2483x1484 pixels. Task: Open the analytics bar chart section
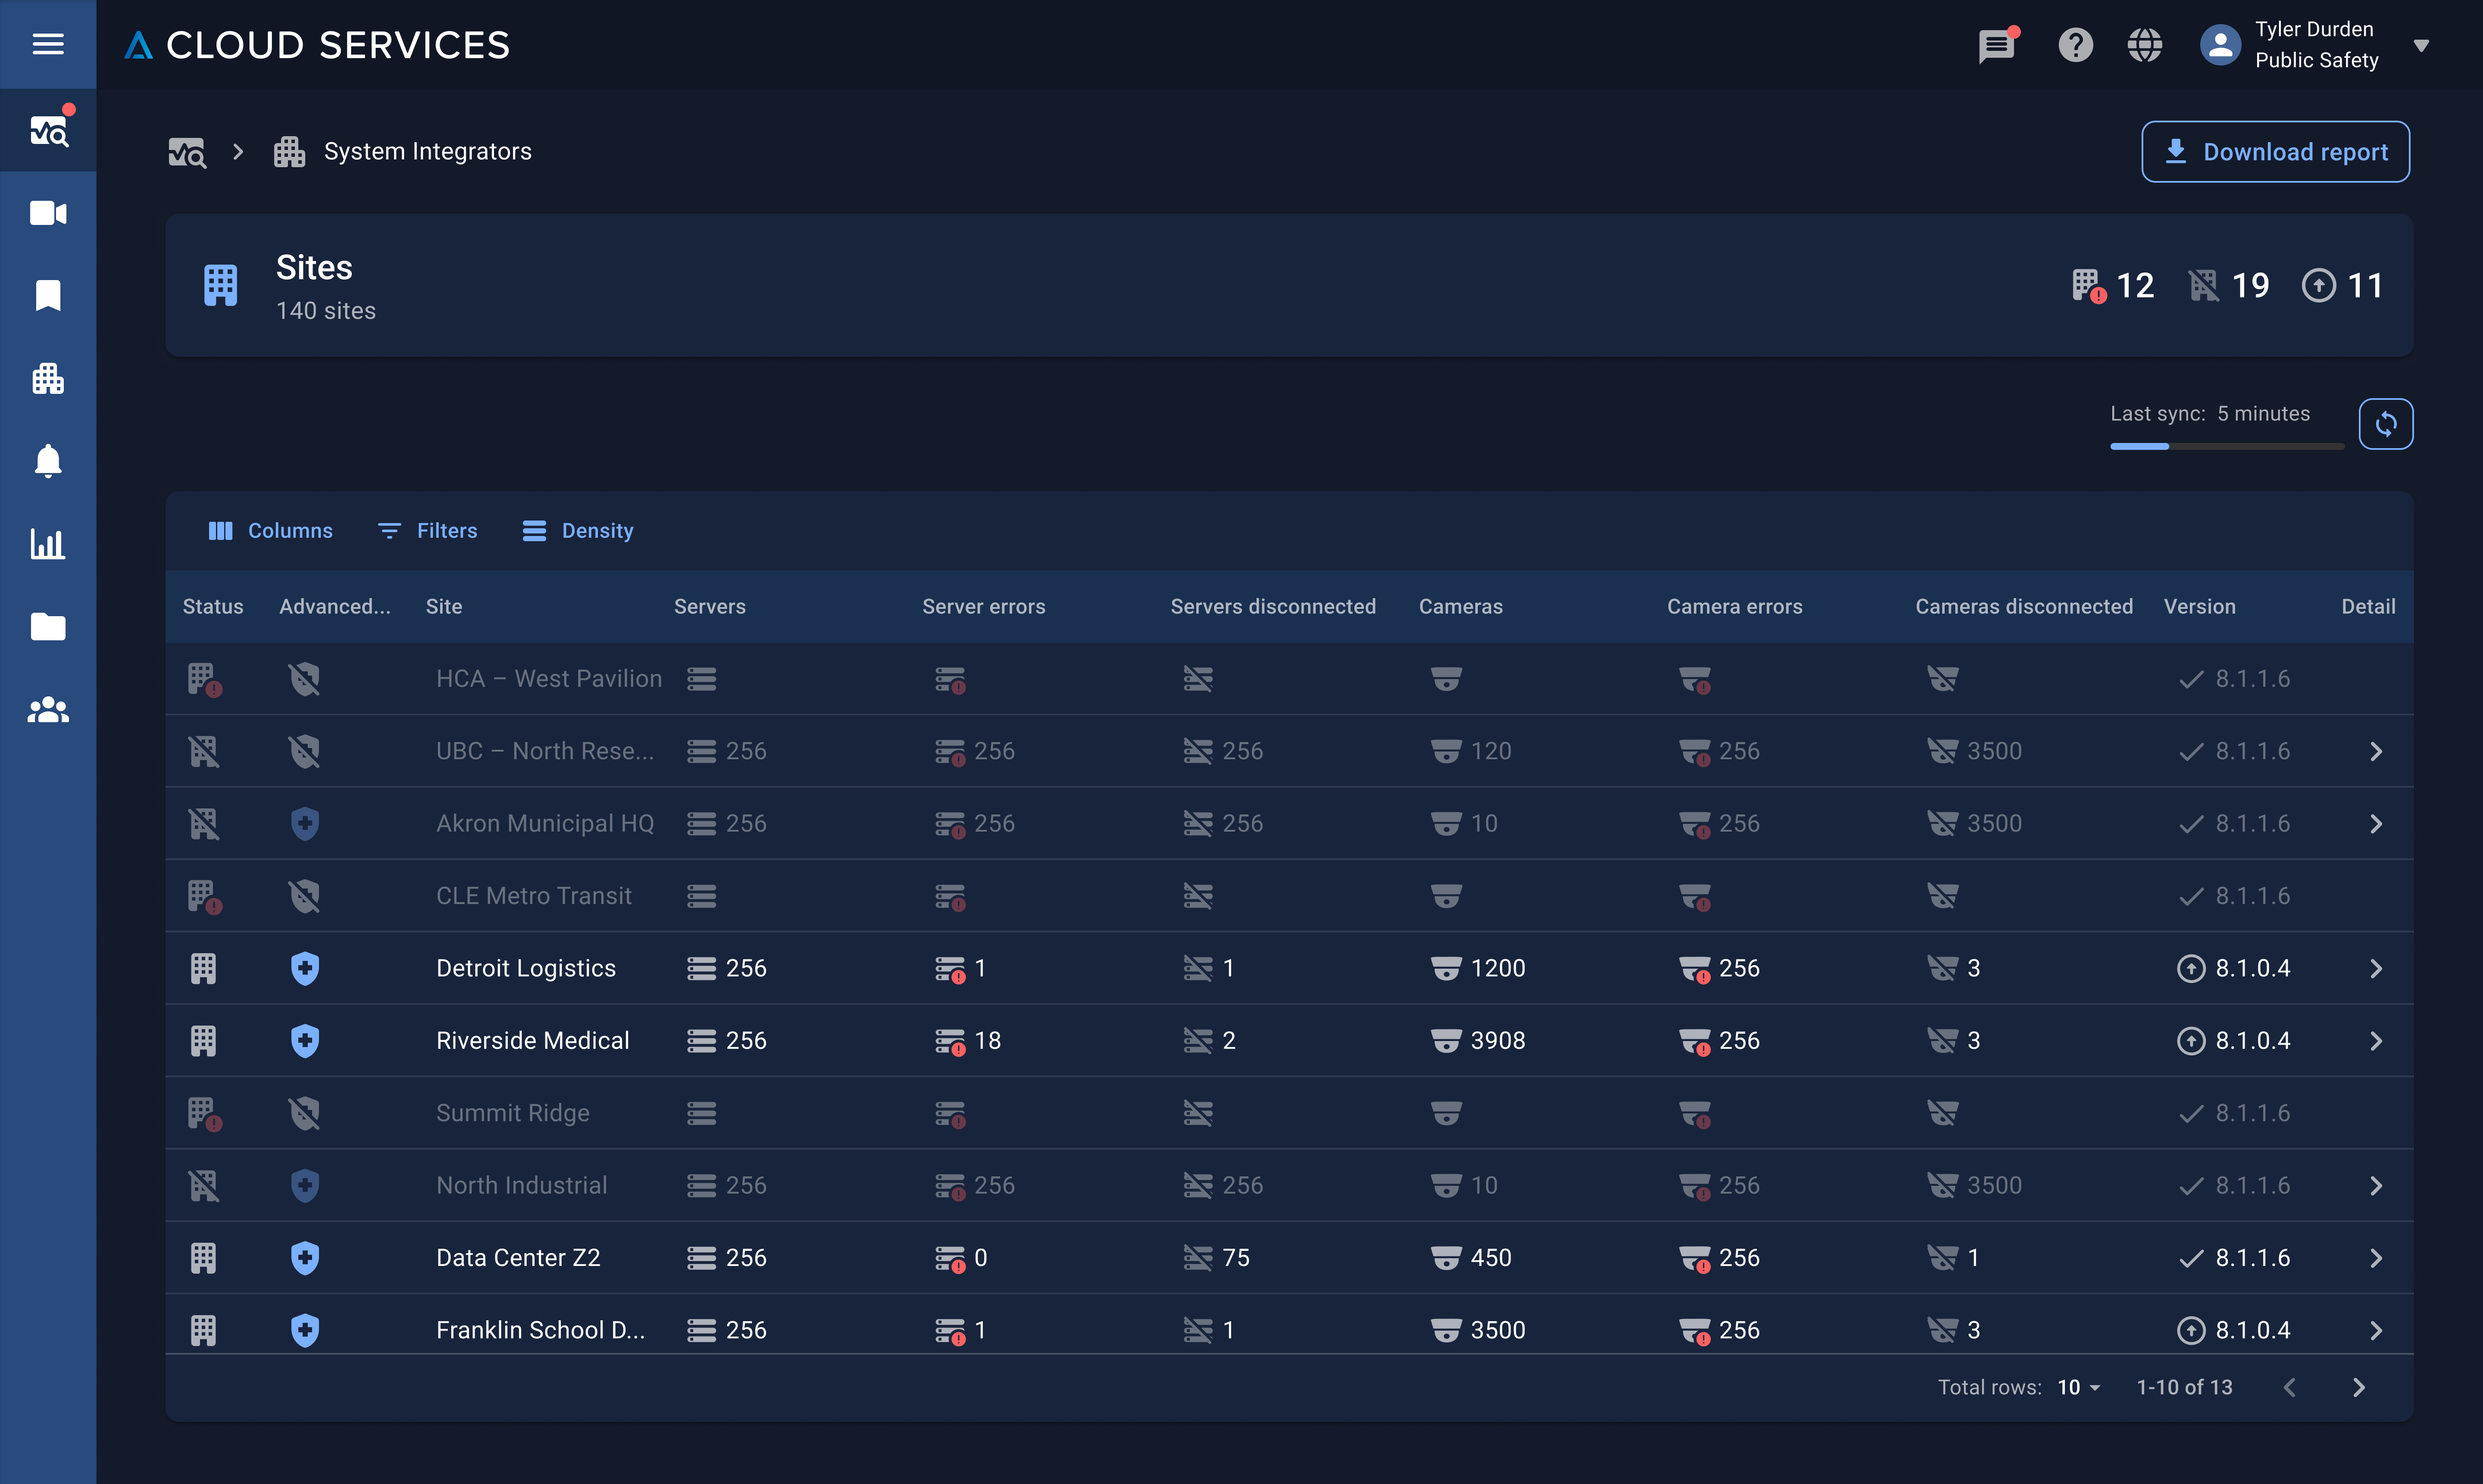click(48, 544)
